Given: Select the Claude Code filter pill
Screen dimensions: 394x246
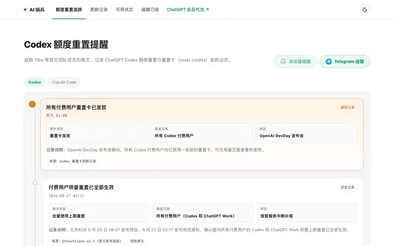Looking at the screenshot, I should (64, 82).
